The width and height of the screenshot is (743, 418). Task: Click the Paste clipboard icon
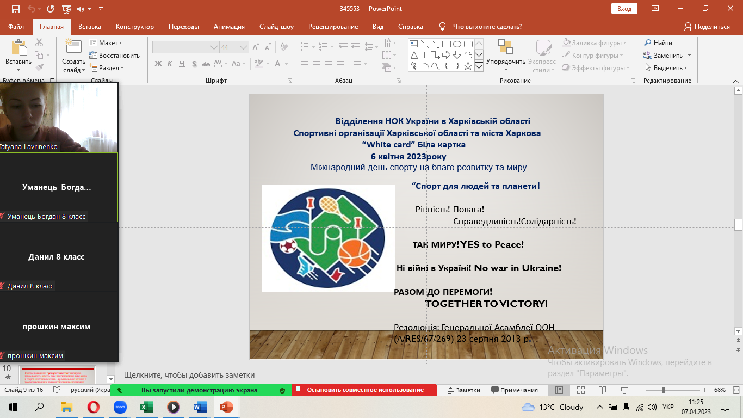click(x=18, y=48)
